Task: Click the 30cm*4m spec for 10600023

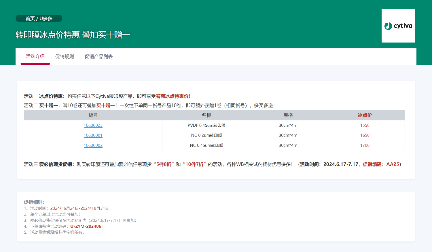Action: (x=287, y=125)
